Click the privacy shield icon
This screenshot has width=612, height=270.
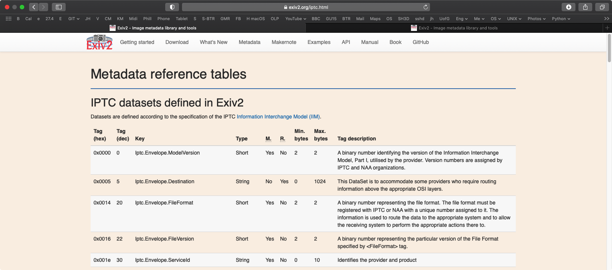click(172, 7)
